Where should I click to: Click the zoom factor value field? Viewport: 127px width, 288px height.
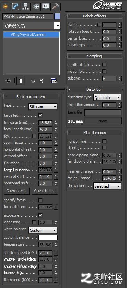pyautogui.click(x=45, y=143)
